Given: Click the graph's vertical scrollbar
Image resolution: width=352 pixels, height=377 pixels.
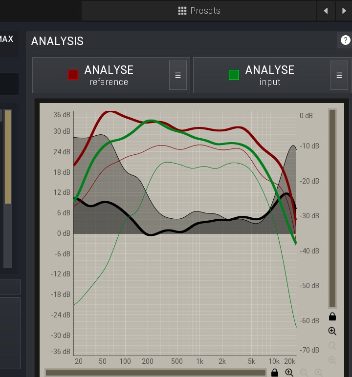Looking at the screenshot, I should coord(332,209).
